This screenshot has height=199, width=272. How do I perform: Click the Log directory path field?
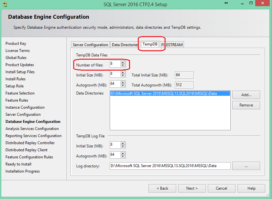click(170, 166)
